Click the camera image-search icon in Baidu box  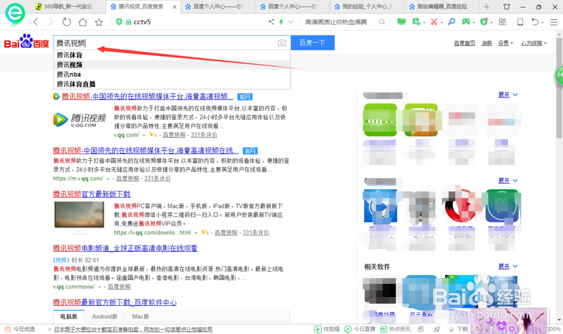pos(282,43)
